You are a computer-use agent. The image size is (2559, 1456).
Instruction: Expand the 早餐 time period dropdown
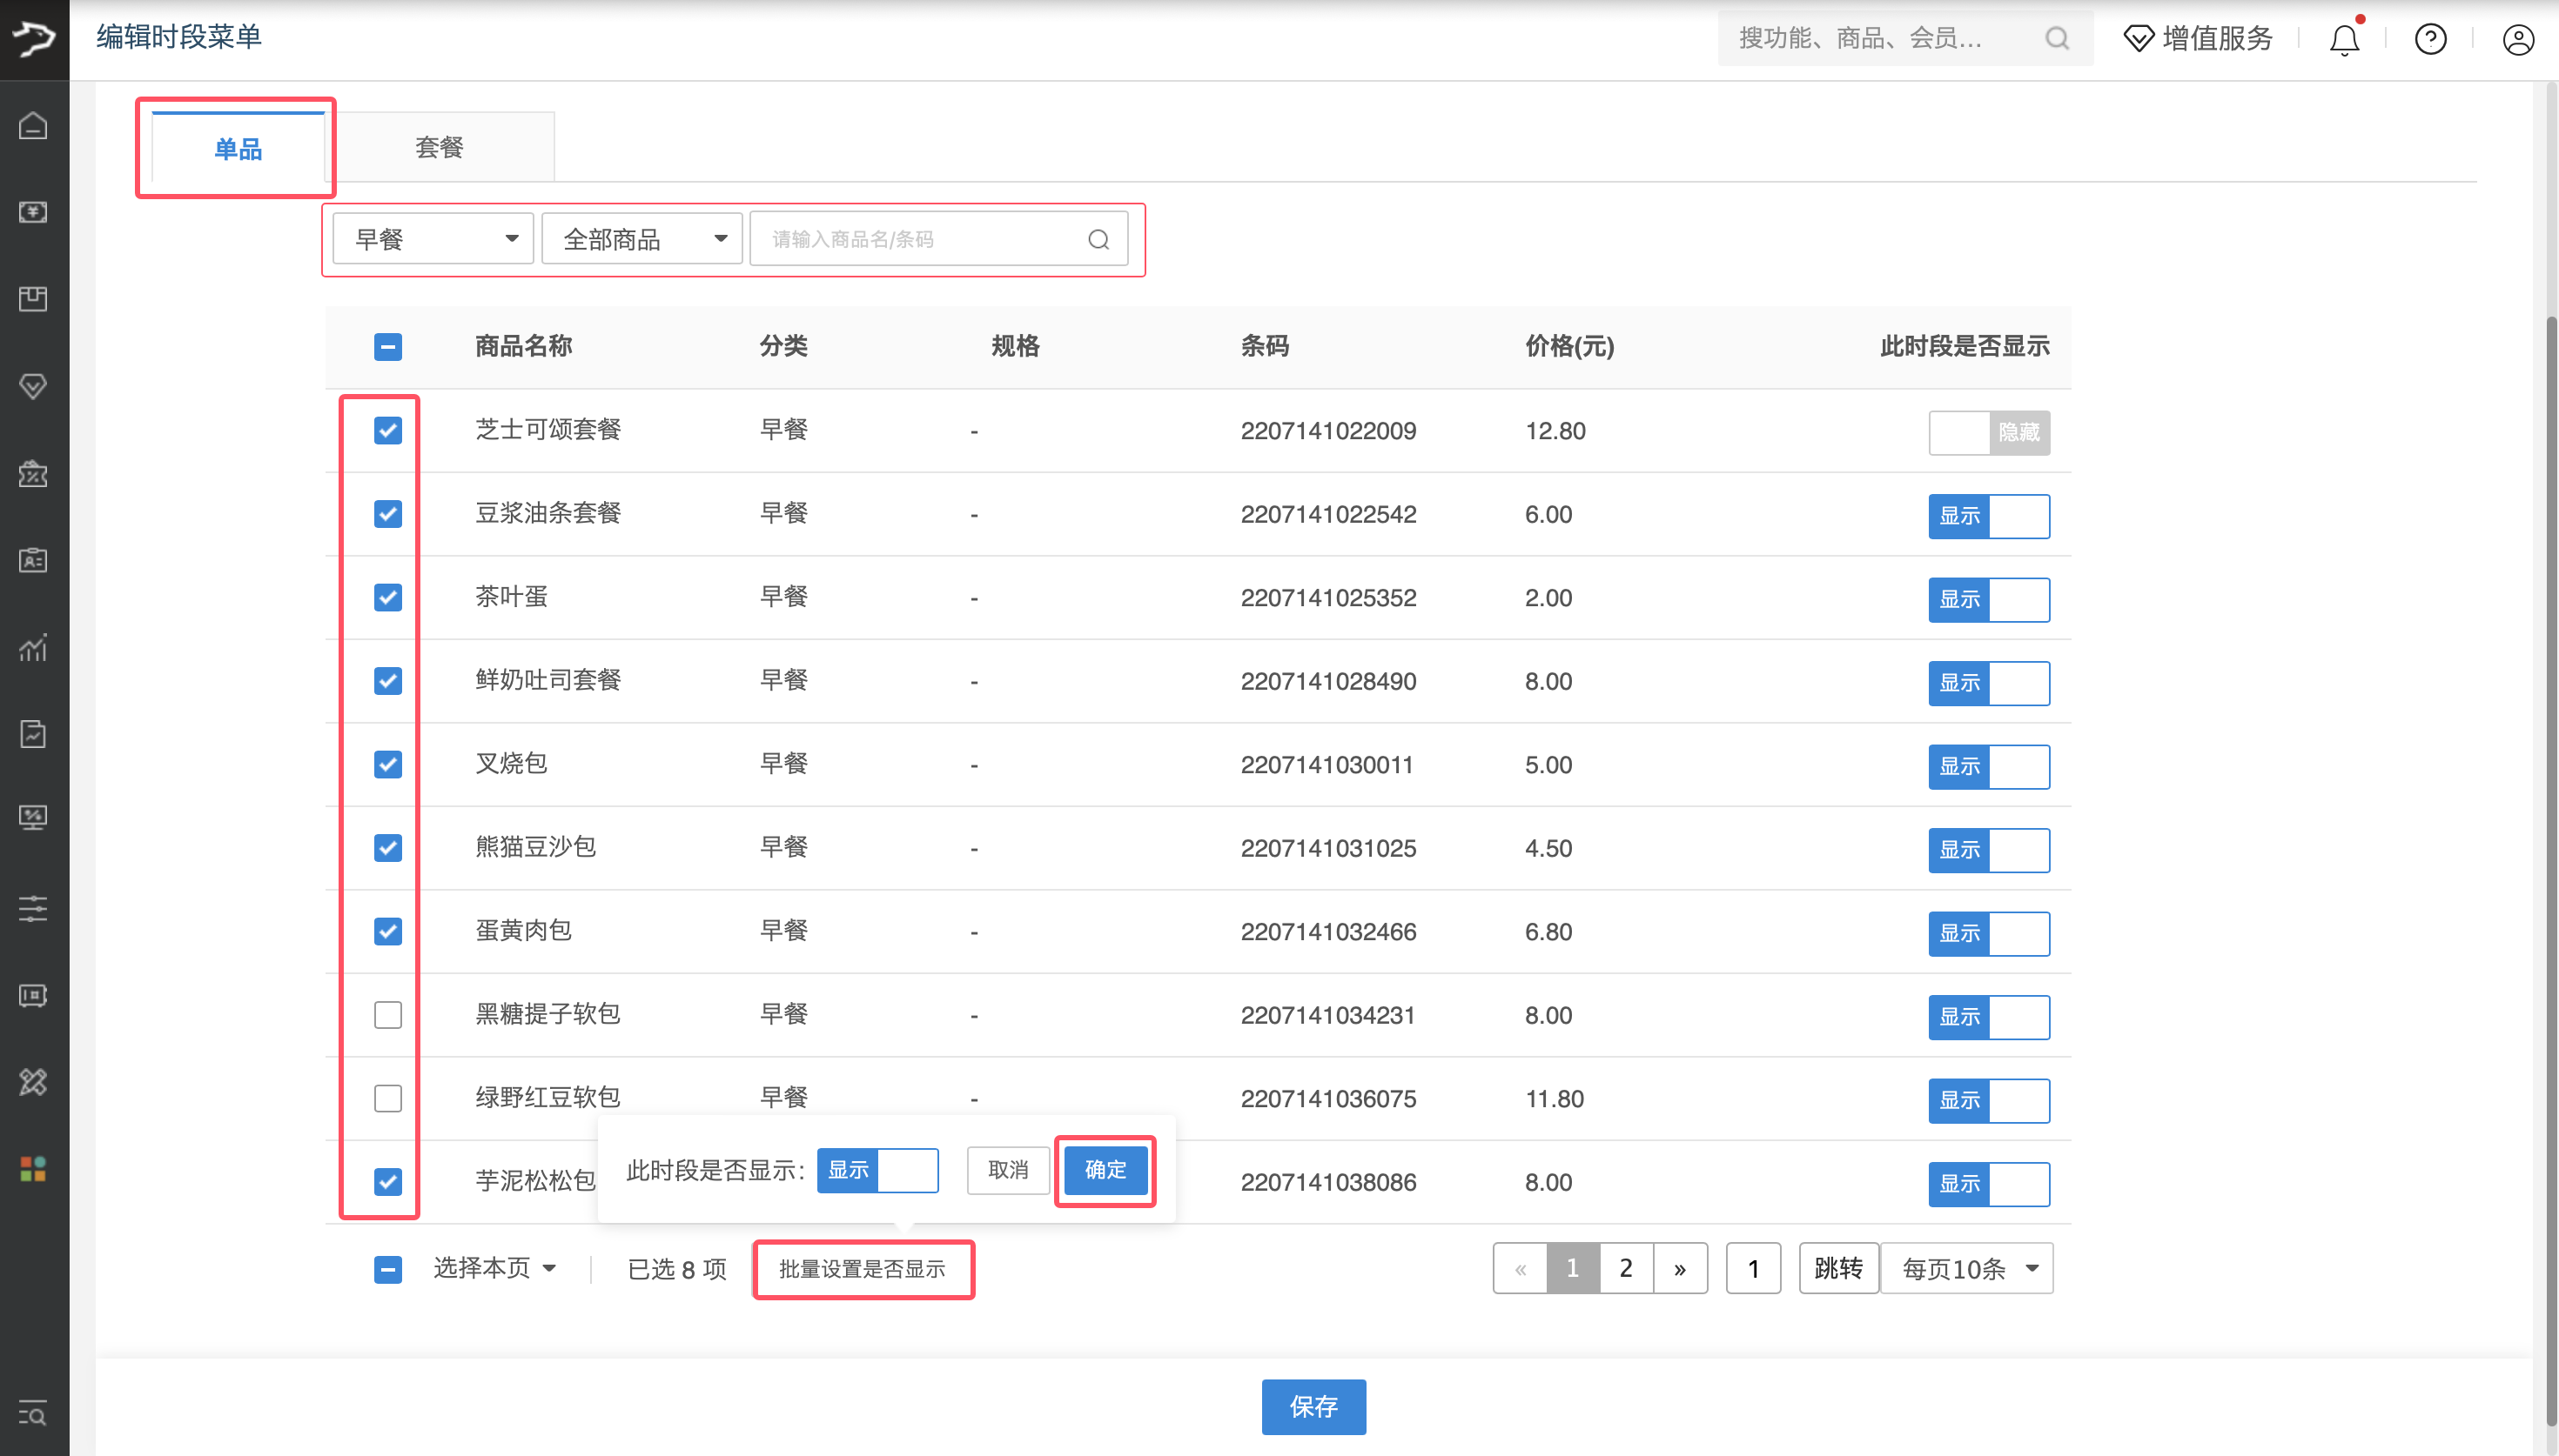click(433, 240)
